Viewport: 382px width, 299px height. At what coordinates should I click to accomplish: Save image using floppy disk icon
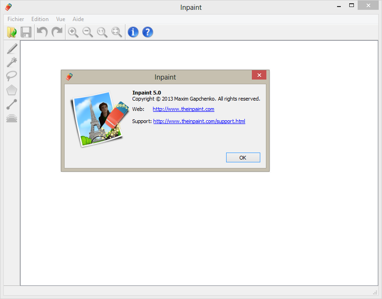click(x=26, y=32)
